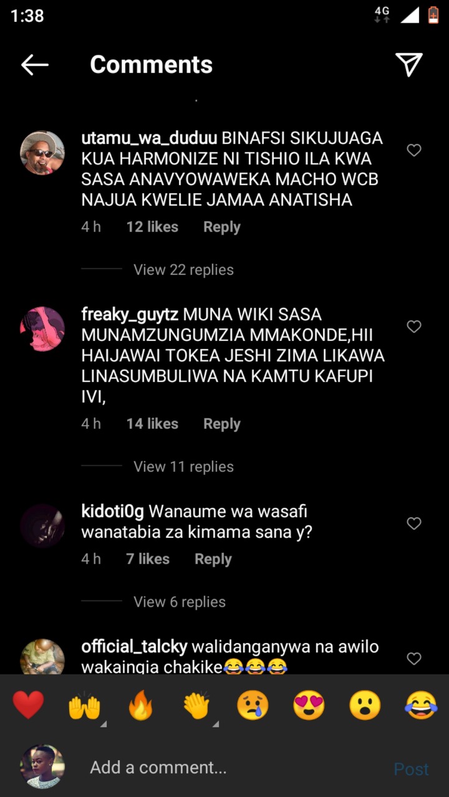Screen dimensions: 449x797
Task: View the 14 likes list
Action: tap(152, 424)
